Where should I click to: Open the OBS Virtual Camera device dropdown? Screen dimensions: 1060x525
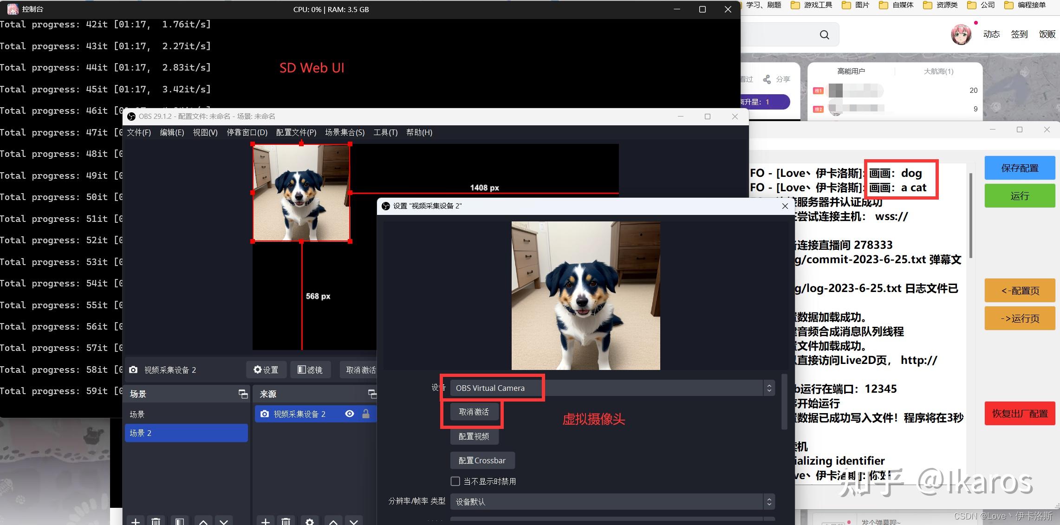coord(769,388)
